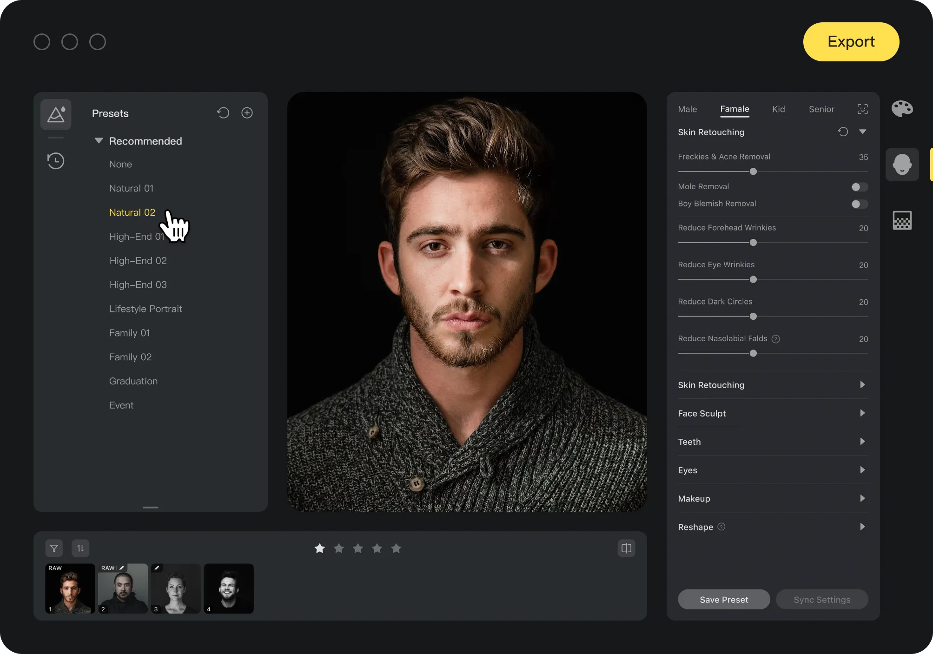Open the history clock icon in the sidebar

pyautogui.click(x=56, y=161)
